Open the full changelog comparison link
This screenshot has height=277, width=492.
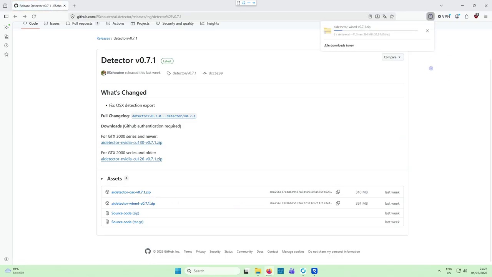[x=163, y=116]
